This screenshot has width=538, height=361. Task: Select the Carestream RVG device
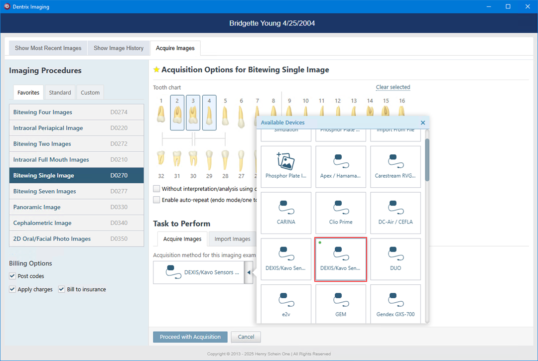click(x=395, y=166)
